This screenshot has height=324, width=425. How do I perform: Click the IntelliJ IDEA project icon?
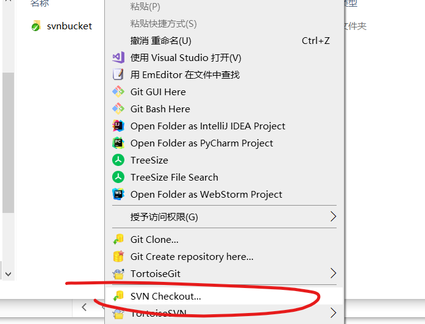(118, 126)
